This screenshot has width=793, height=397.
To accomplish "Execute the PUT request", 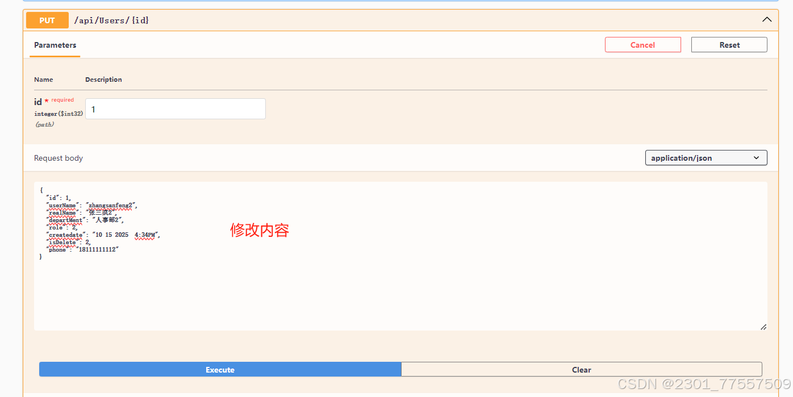I will [219, 369].
